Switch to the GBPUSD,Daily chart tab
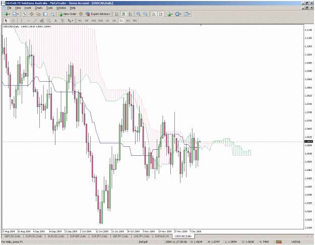The height and width of the screenshot is (245, 315). [13, 236]
